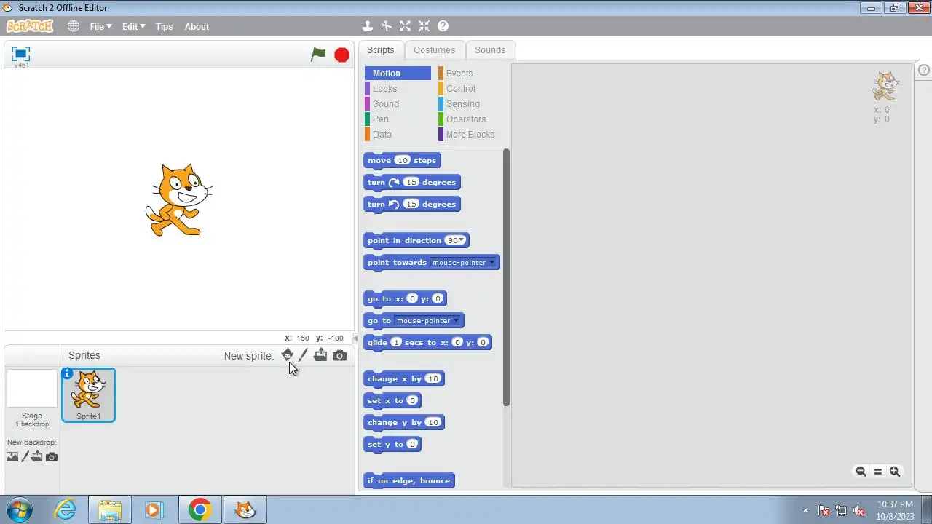
Task: Click secs value in glide block
Action: pyautogui.click(x=396, y=342)
